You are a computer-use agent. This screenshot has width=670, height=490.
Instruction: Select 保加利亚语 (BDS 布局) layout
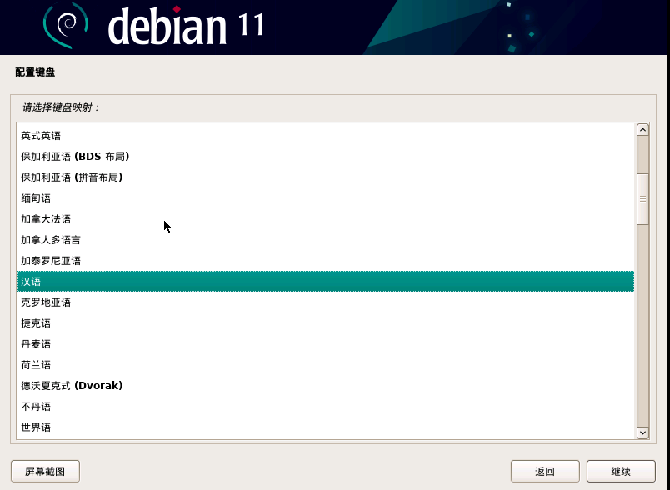pos(326,157)
